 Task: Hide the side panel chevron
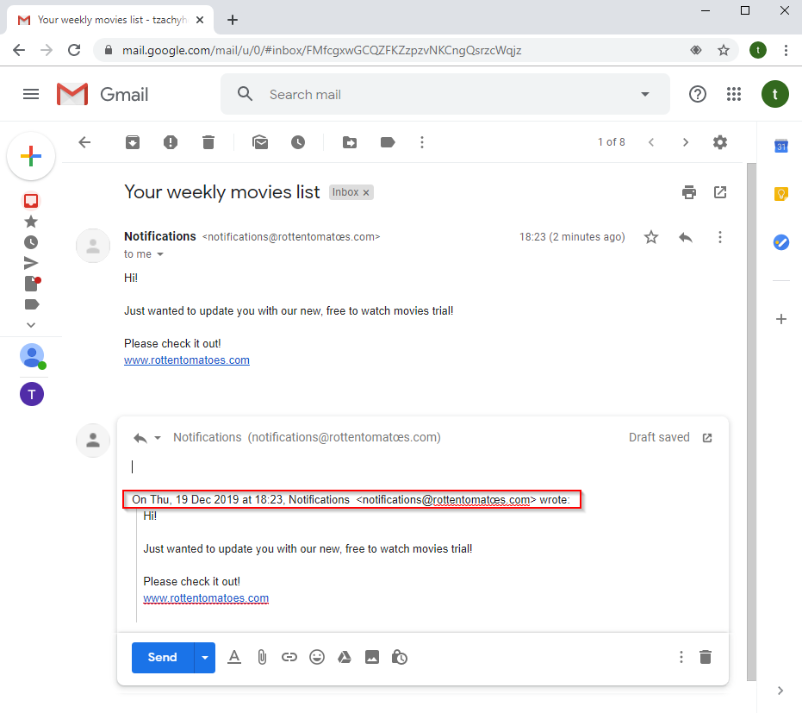coord(780,691)
